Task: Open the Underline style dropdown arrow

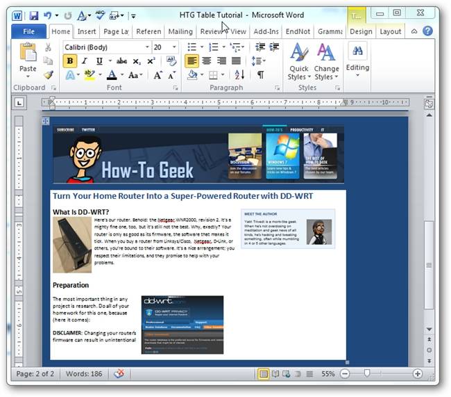Action: pos(110,60)
